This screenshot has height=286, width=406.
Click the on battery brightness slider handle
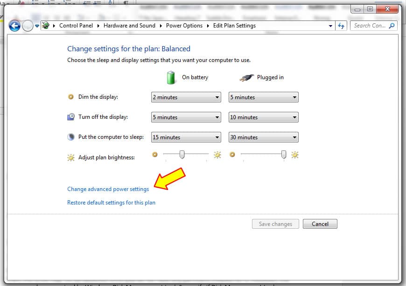pyautogui.click(x=182, y=155)
